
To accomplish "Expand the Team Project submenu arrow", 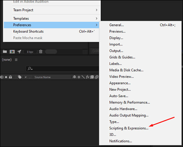I will 96,10.
